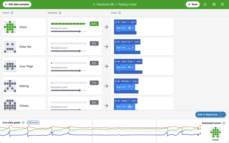Click the y axis label on graph
Viewport: 229px width, 143px height.
click(x=200, y=129)
